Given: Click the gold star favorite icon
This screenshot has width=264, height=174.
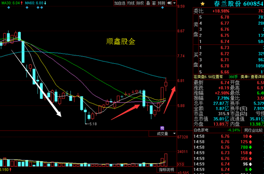Looking at the screenshot, I should (x=202, y=4).
